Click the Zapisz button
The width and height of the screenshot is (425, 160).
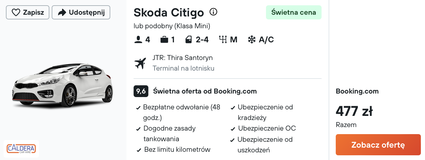coord(27,12)
